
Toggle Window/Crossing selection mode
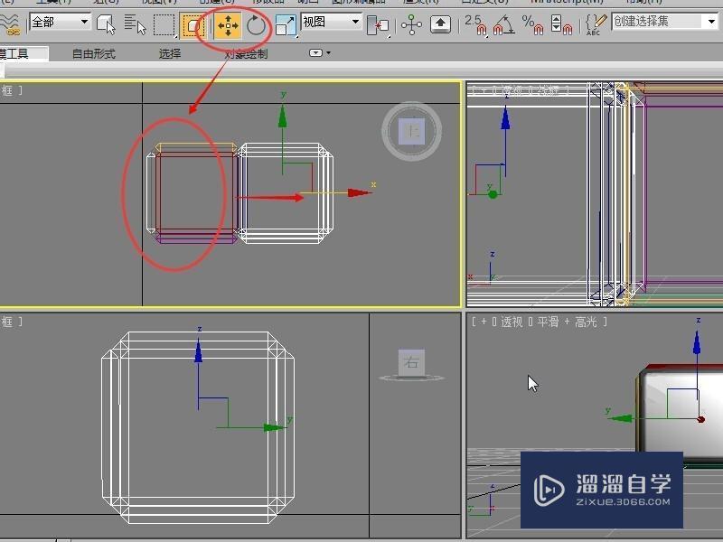coord(192,24)
